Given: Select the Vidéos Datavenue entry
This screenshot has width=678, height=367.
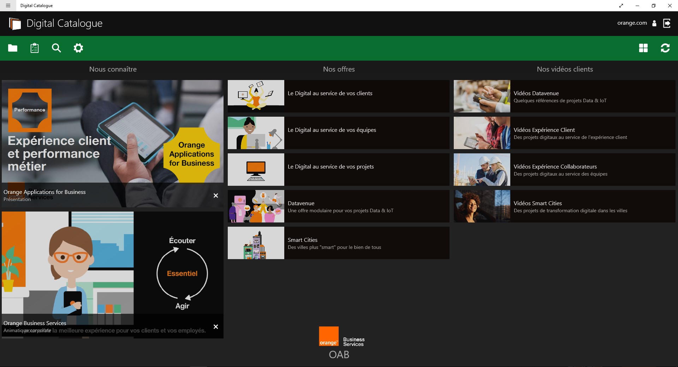Looking at the screenshot, I should pos(565,96).
